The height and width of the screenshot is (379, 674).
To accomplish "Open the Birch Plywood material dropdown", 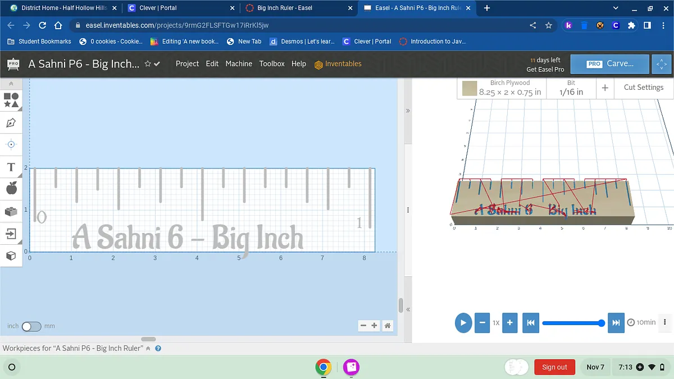I will point(501,88).
